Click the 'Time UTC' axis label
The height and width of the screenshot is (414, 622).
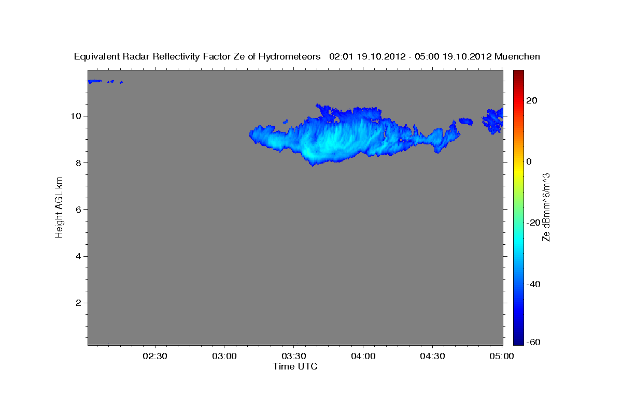tap(295, 366)
